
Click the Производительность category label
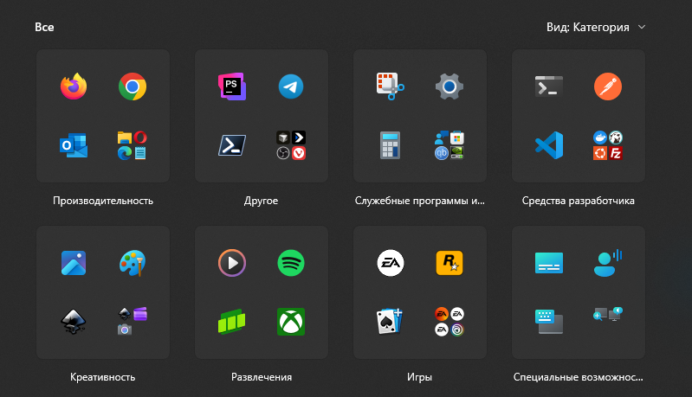103,201
